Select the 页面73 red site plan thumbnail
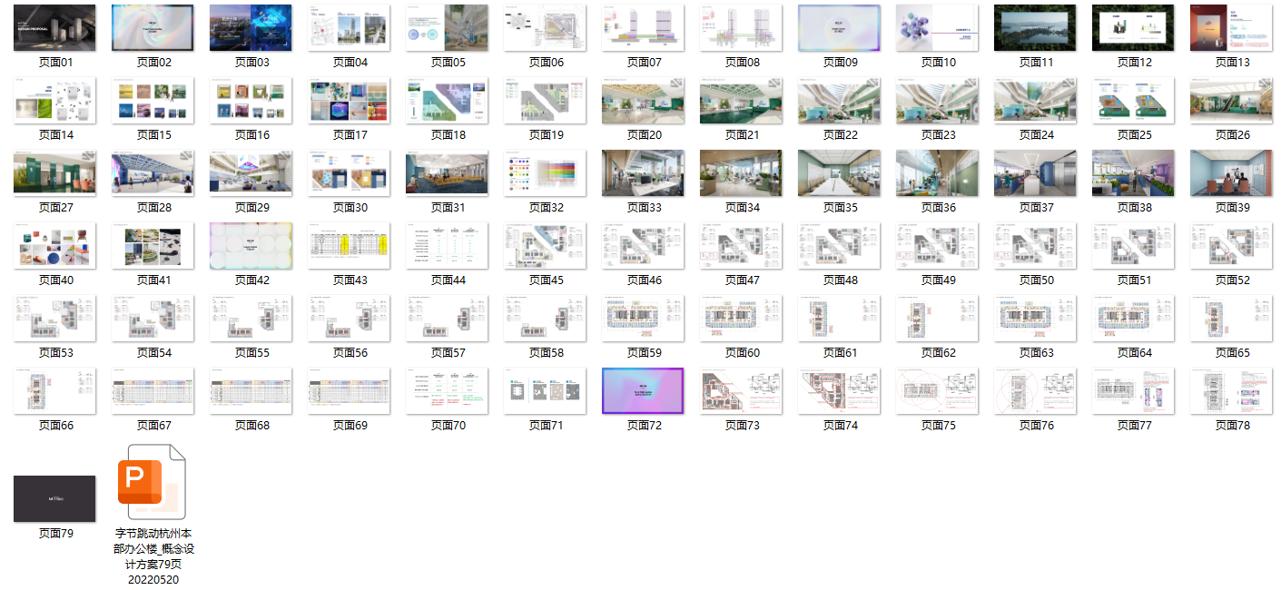This screenshot has width=1281, height=590. pyautogui.click(x=741, y=390)
